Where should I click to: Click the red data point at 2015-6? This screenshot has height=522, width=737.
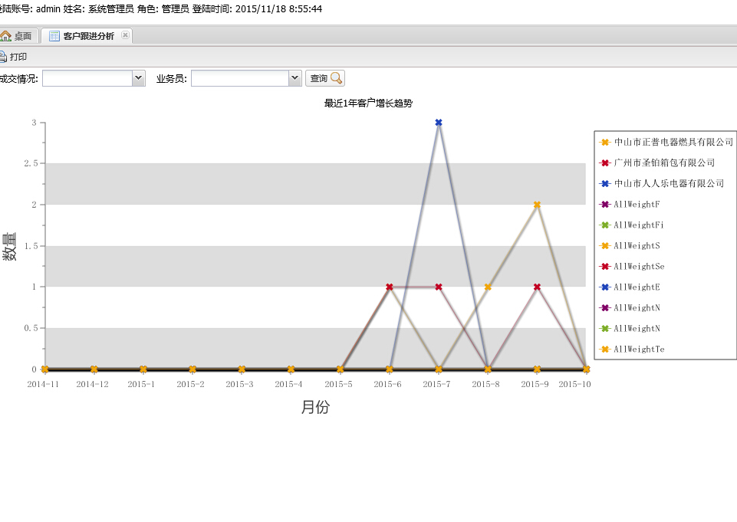point(390,287)
